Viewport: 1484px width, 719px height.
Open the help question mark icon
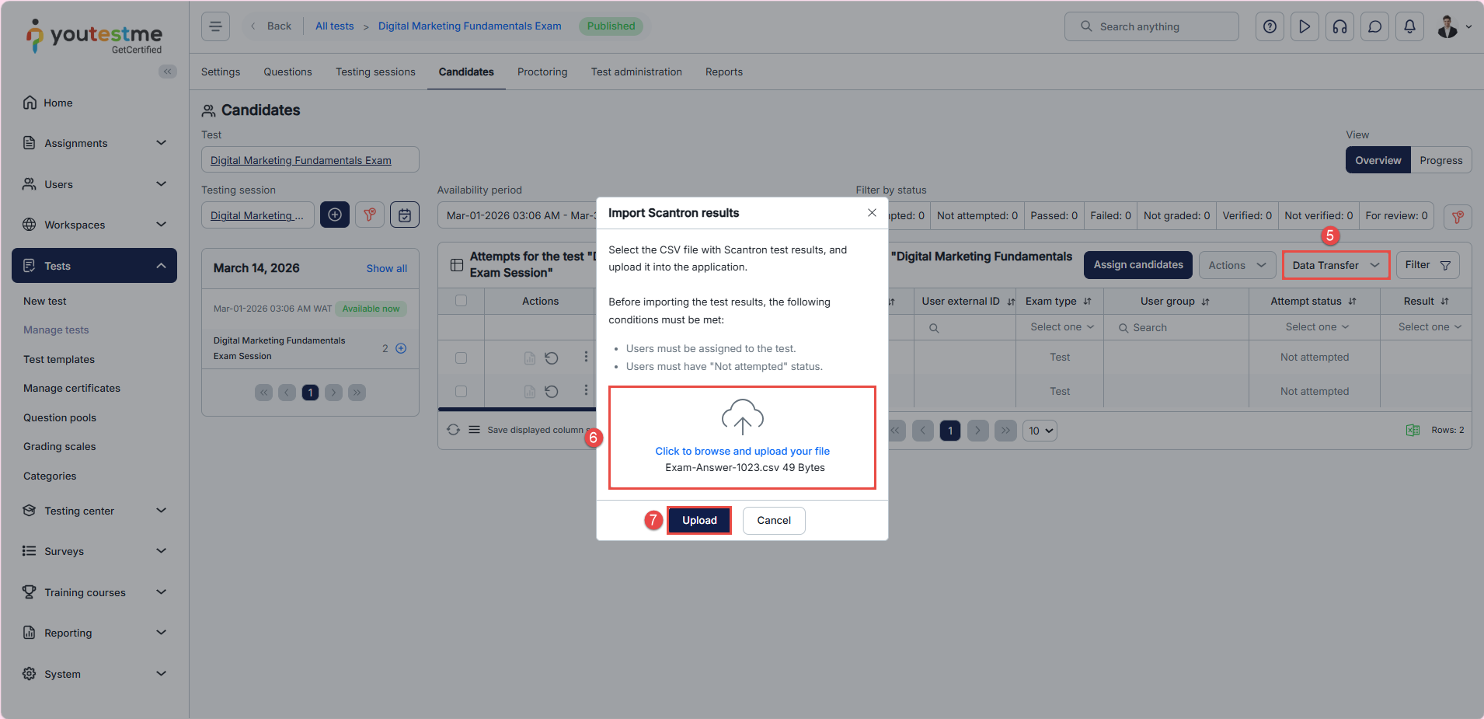pos(1270,26)
